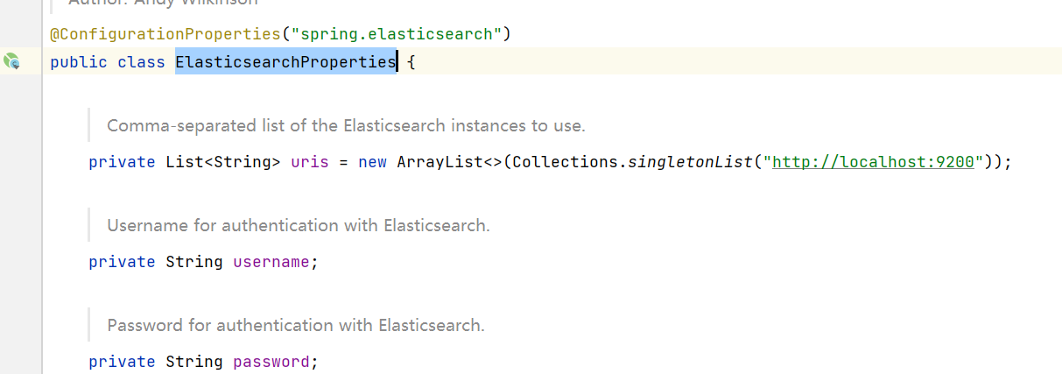Click the new keyword

tap(372, 162)
